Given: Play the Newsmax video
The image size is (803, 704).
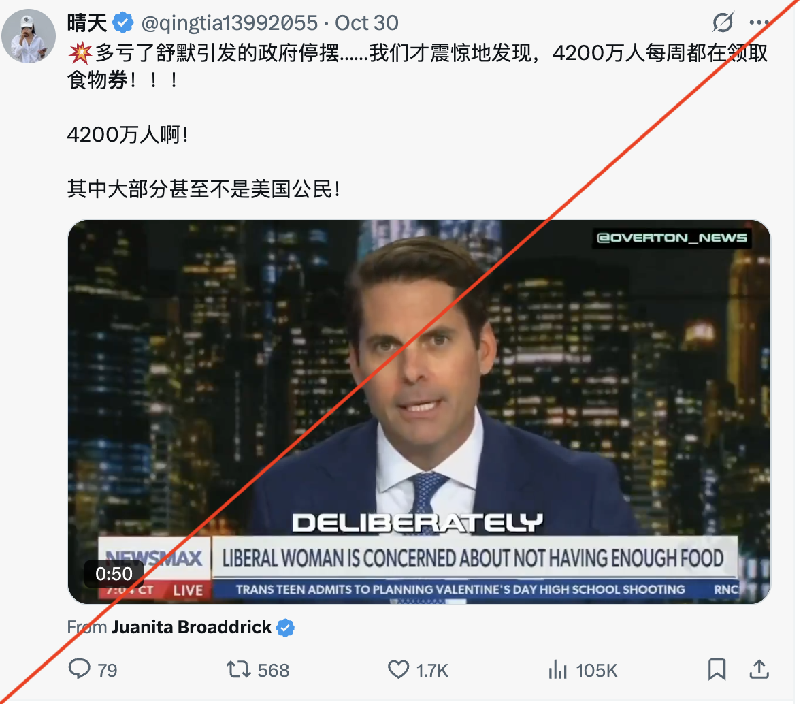Looking at the screenshot, I should pos(419,412).
